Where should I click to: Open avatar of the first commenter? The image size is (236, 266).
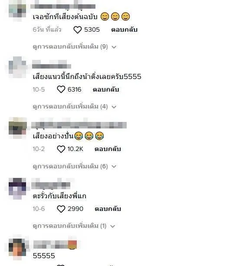click(17, 11)
